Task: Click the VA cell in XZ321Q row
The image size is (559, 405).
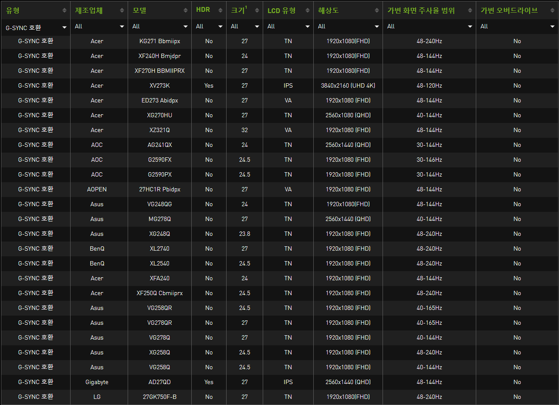Action: pyautogui.click(x=288, y=130)
